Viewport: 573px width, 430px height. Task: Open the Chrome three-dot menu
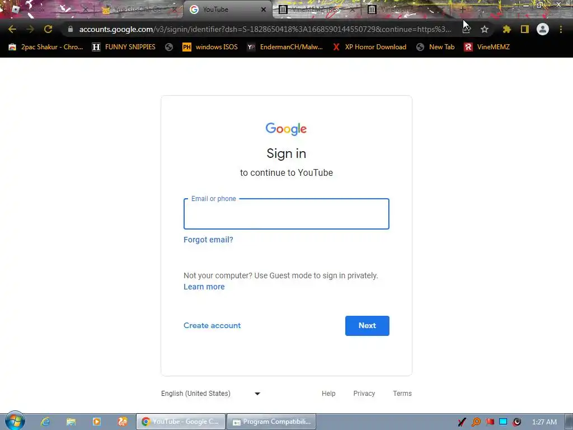tap(561, 29)
